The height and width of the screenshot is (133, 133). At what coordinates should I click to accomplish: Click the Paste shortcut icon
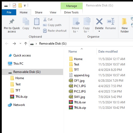coord(45,31)
